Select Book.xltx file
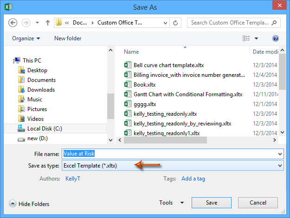Screen dimensions: 290x218 point(144,84)
